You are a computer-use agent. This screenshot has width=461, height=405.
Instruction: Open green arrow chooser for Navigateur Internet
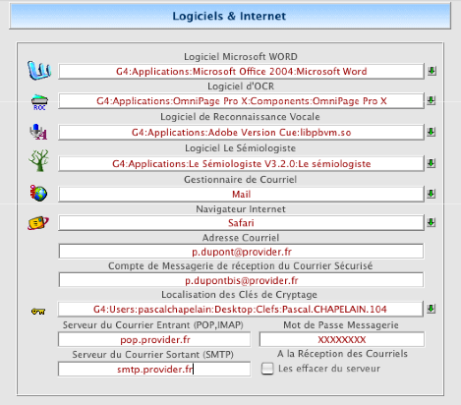click(432, 223)
